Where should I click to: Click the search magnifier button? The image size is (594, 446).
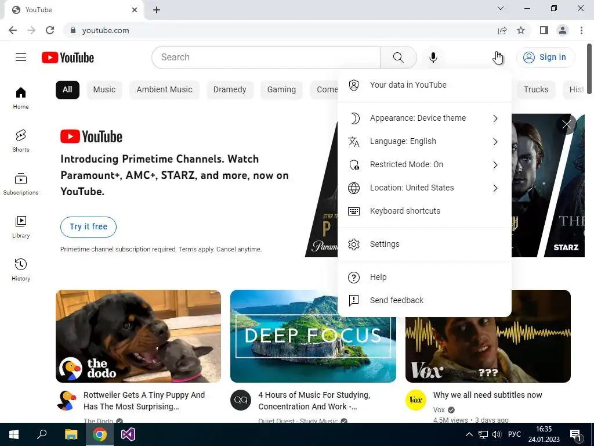point(398,57)
